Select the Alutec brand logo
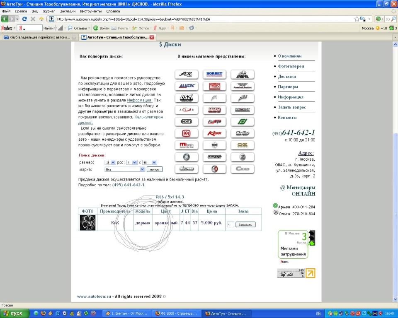This screenshot has width=398, height=318. tap(187, 86)
